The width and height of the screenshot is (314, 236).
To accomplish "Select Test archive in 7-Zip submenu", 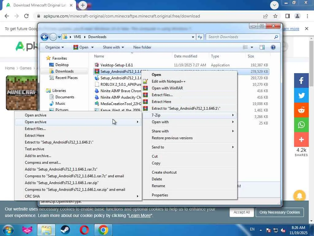I will 78,149.
